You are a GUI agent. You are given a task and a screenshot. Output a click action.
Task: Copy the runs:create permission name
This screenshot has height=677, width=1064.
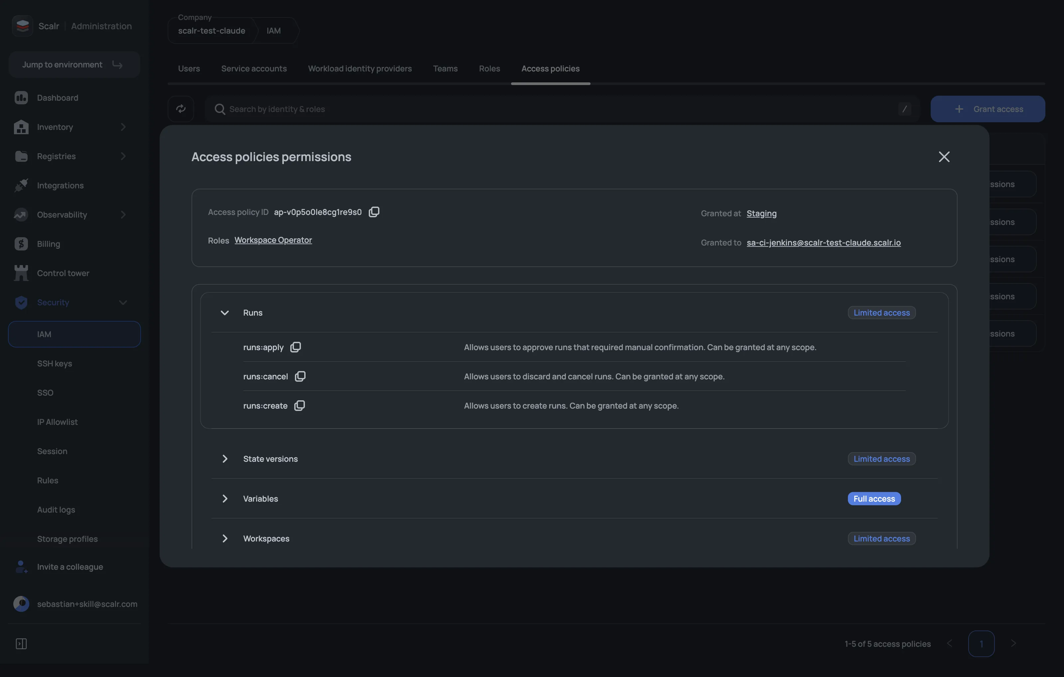[x=300, y=406]
